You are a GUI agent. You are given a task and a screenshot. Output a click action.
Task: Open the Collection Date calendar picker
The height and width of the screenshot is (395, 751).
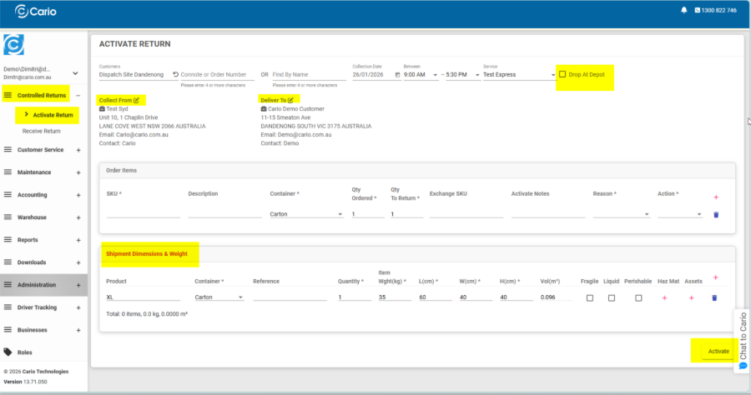(397, 75)
